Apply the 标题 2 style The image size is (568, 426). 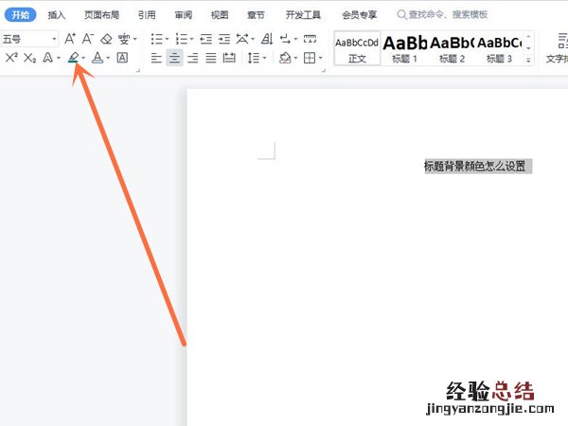(x=452, y=48)
